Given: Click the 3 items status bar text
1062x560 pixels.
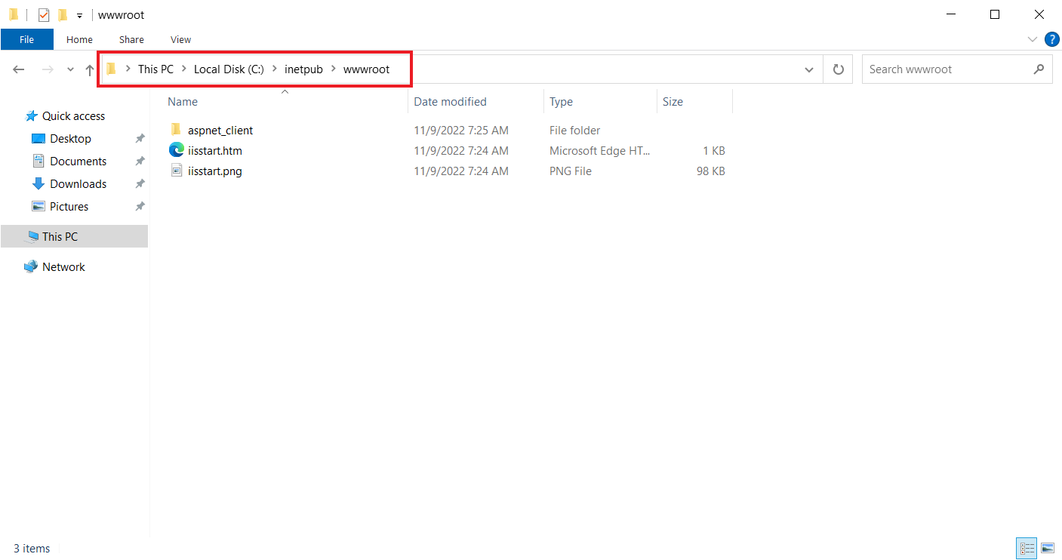Looking at the screenshot, I should click(32, 549).
